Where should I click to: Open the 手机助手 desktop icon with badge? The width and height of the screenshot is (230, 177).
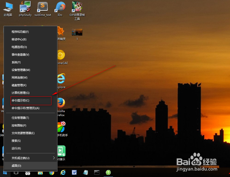point(62,129)
